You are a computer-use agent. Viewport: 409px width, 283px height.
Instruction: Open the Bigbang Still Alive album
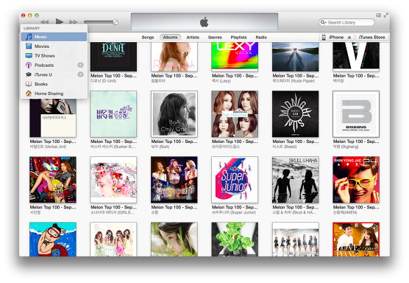tap(356, 114)
